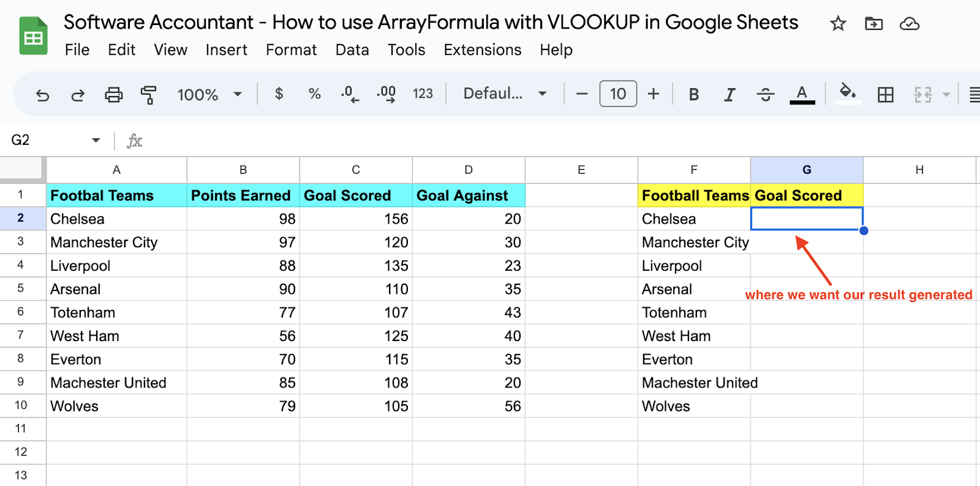This screenshot has height=486, width=980.
Task: Click the Print icon
Action: pyautogui.click(x=113, y=95)
